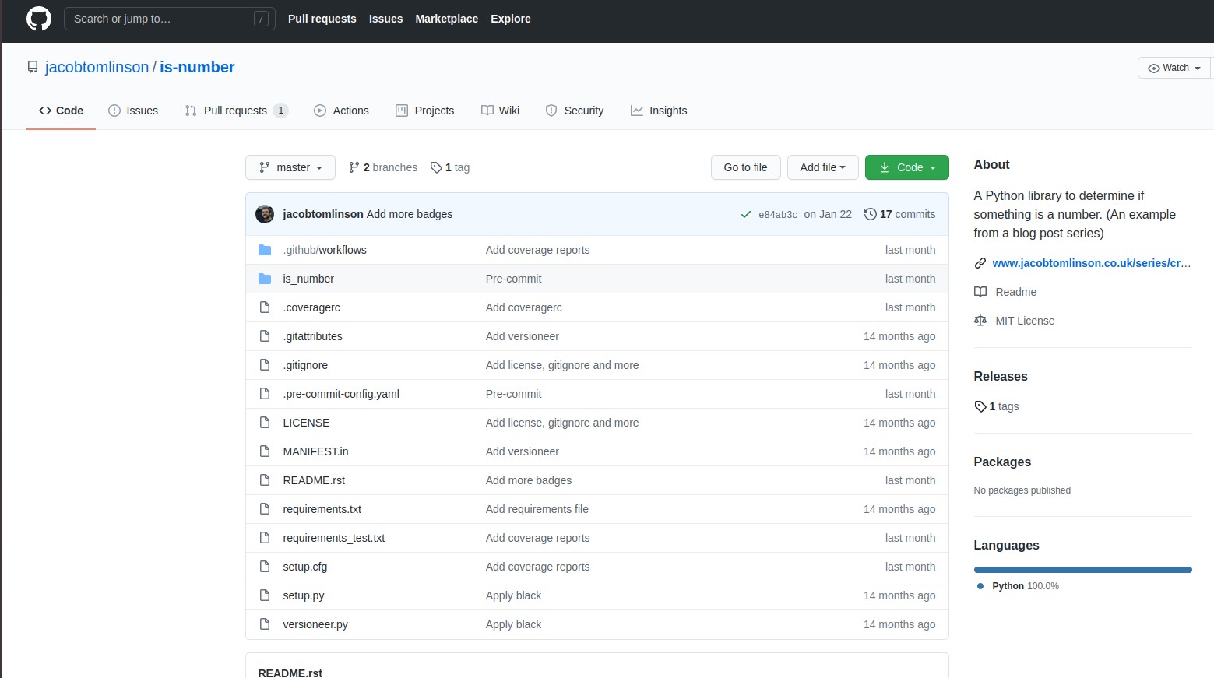Open the 'Apply black' commit on setup.py row

(x=513, y=595)
